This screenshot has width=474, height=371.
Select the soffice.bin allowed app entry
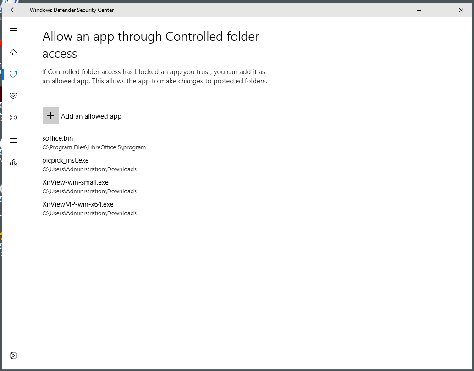58,138
